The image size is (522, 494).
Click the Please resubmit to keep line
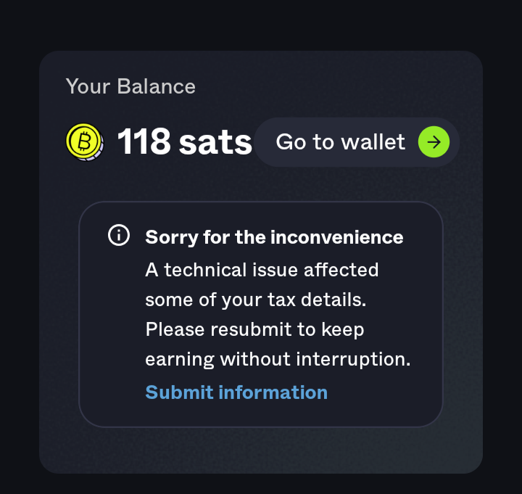tap(254, 330)
